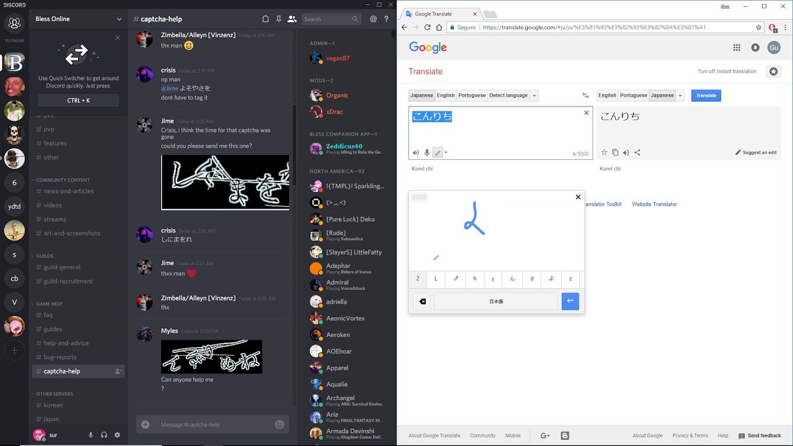793x446 pixels.
Task: Swap translation languages icon
Action: pyautogui.click(x=585, y=95)
